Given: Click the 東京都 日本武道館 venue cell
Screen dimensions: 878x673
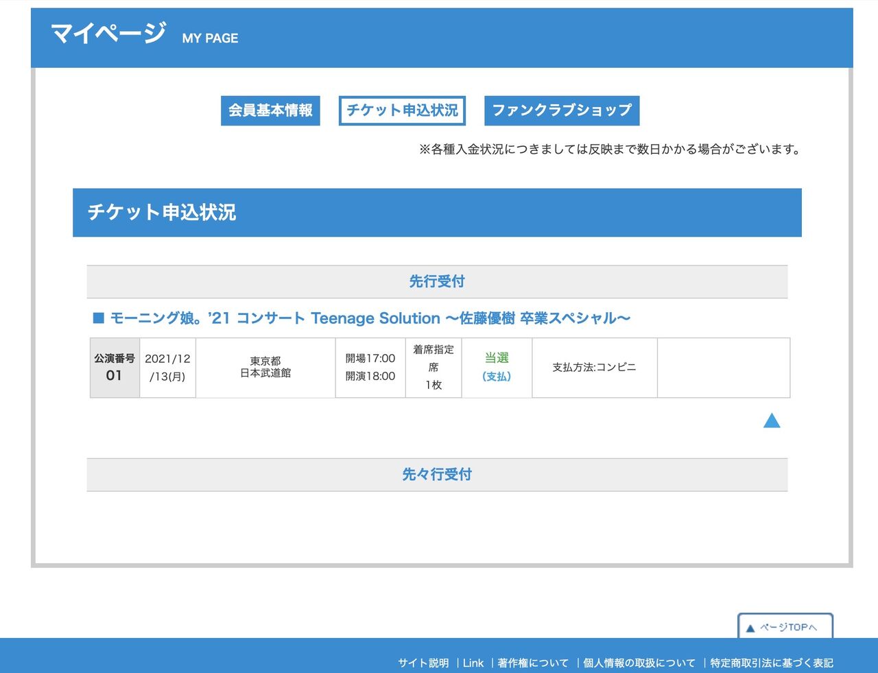Looking at the screenshot, I should pos(265,368).
